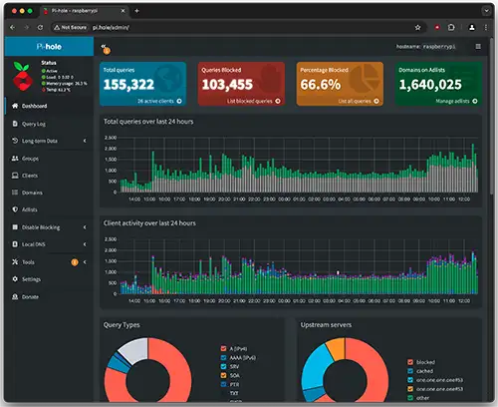Close the Pi-hole browser tab
Screen dimensions: 498x407
123,11
